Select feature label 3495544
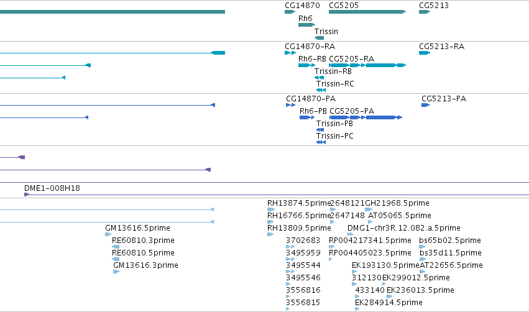 coord(303,265)
